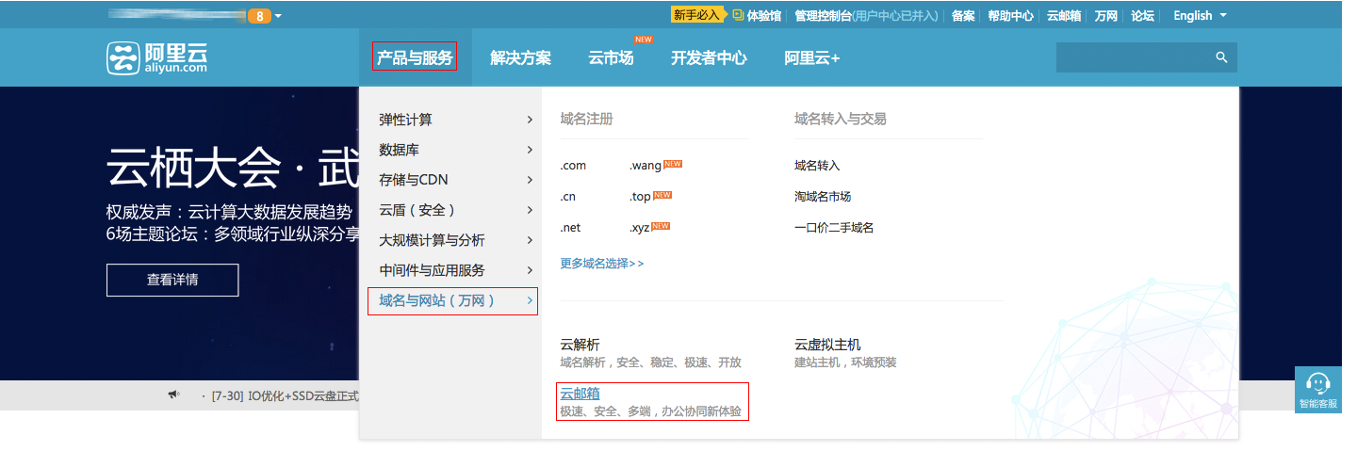Image resolution: width=1357 pixels, height=451 pixels.
Task: Open the smart customer service widget
Action: tap(1317, 389)
